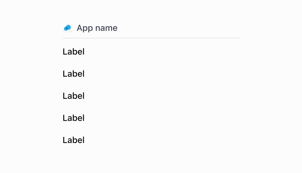Click the app logo beside App name
Screen dimensions: 302x173
[x=67, y=28]
